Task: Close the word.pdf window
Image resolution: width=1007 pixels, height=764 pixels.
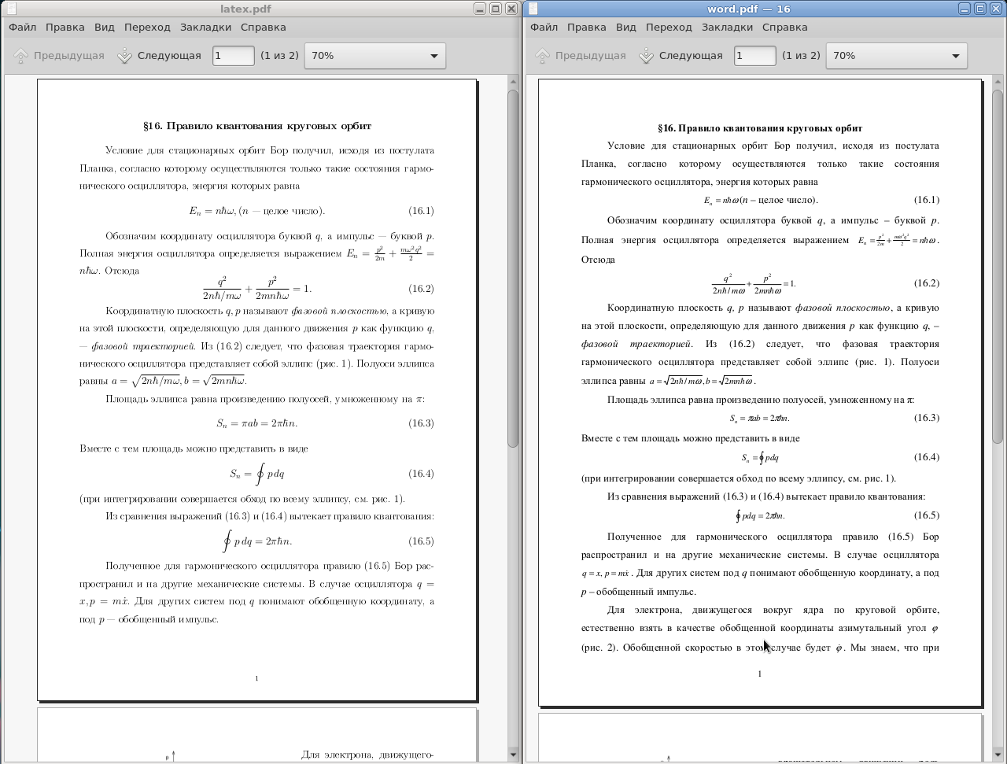Action: tap(996, 9)
